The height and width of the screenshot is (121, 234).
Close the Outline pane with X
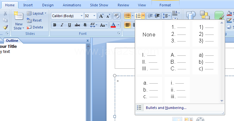tap(88, 41)
